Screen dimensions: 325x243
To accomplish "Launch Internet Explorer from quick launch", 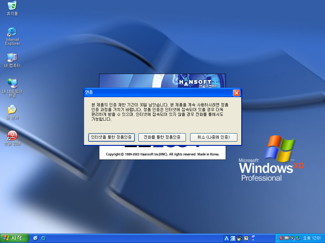I will [43, 238].
